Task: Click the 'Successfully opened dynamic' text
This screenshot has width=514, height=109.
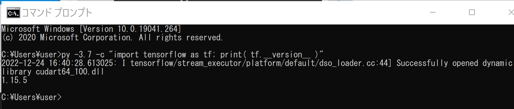Action: [x=454, y=63]
